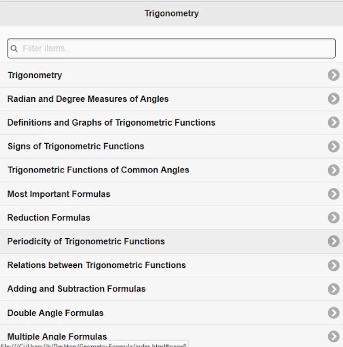Click the search magnifier icon in filter box

14,49
